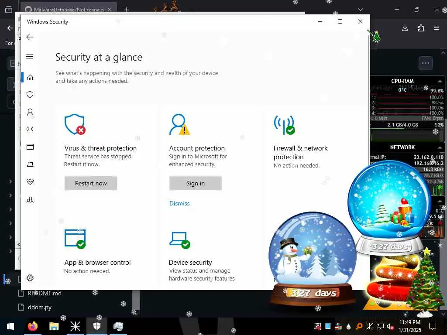Open Firewall & network antenna icon in sidebar
This screenshot has width=447, height=335.
(30, 130)
